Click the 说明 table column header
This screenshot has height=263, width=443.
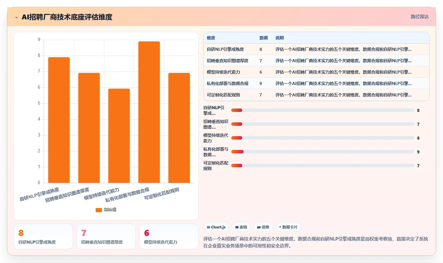(280, 38)
